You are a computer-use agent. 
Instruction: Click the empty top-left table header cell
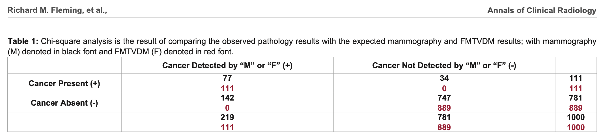click(x=64, y=65)
